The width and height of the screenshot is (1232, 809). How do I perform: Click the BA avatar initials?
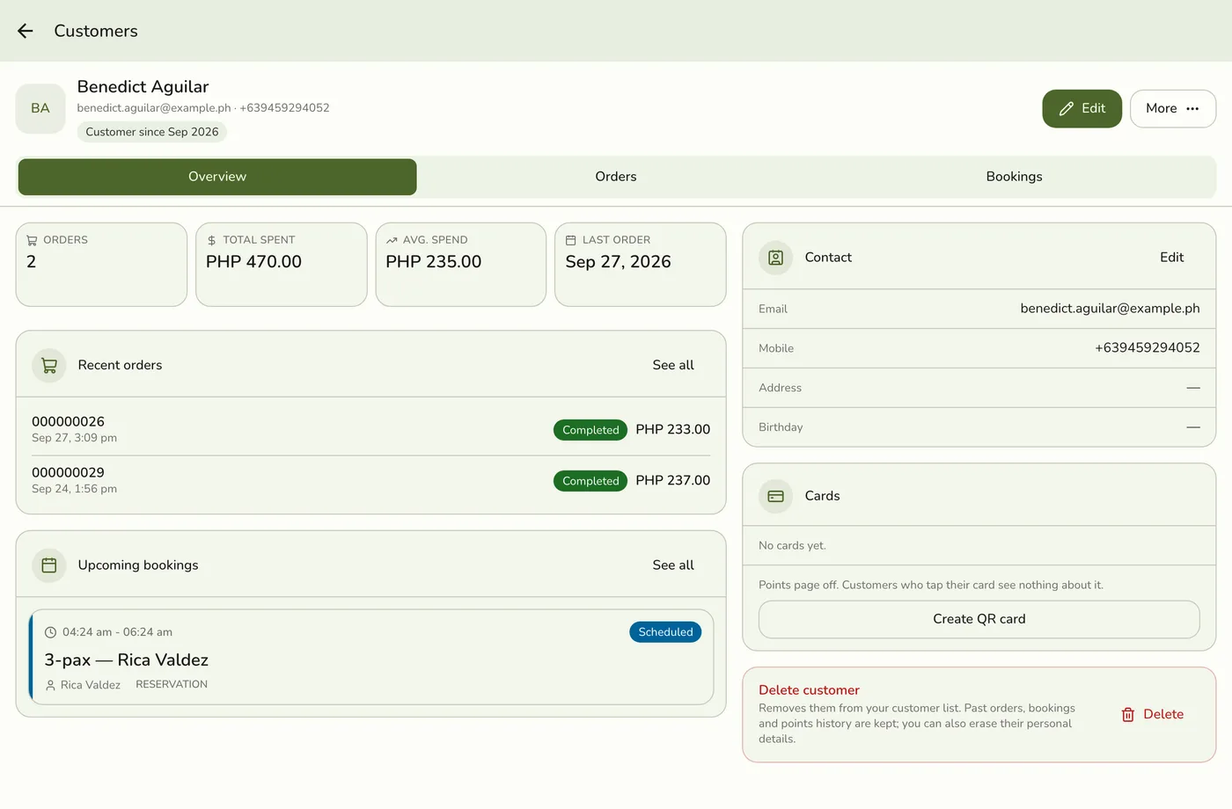[40, 108]
